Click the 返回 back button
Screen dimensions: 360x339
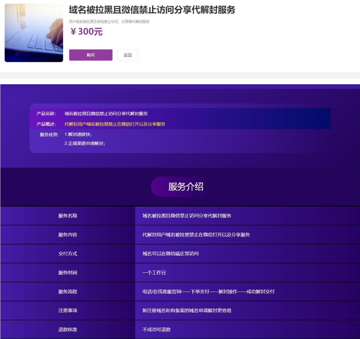coord(127,55)
